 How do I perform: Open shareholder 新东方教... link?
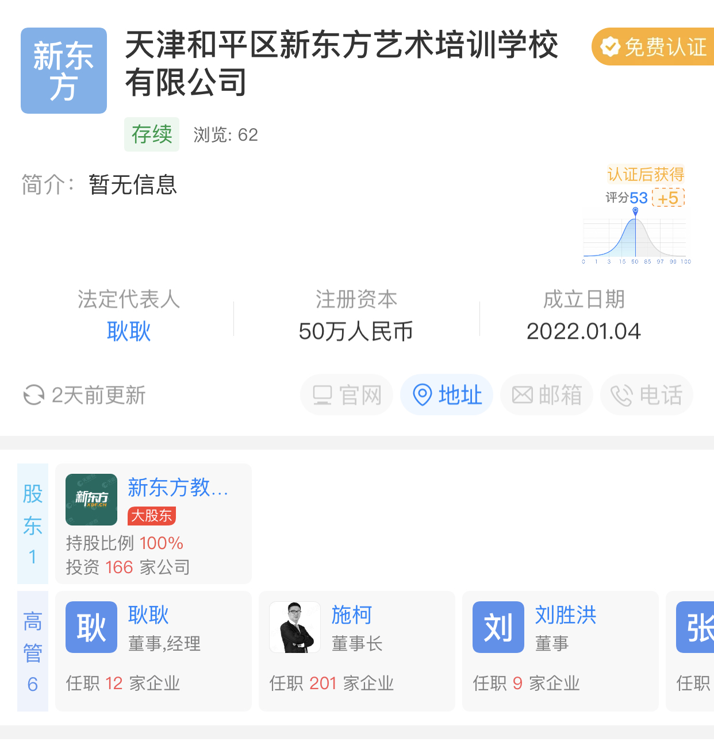(178, 488)
